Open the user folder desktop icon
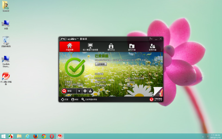The height and width of the screenshot is (139, 222). [x=6, y=6]
